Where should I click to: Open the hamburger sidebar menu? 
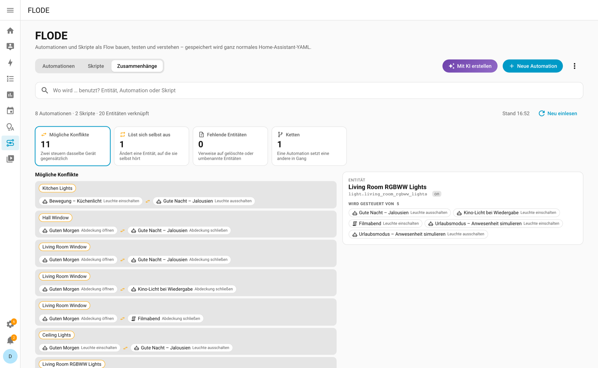tap(10, 10)
